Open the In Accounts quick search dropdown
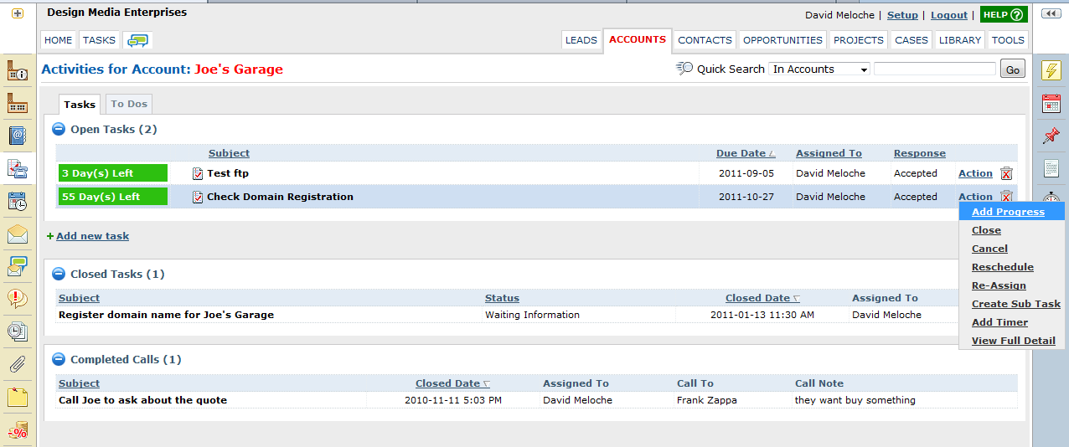 [819, 69]
